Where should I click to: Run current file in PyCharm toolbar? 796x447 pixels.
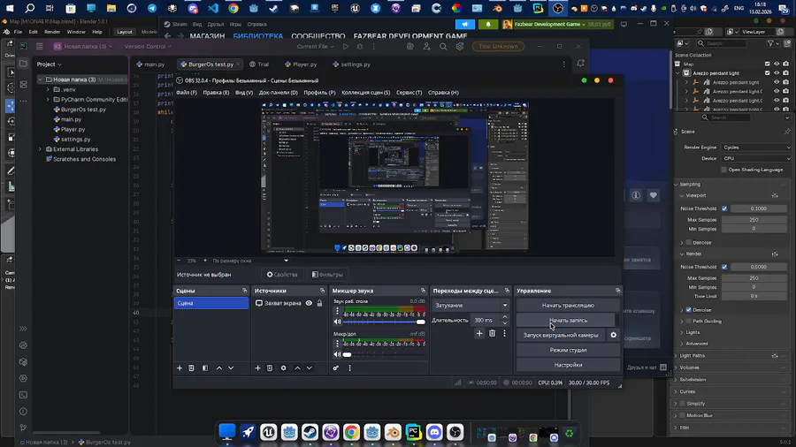coord(346,46)
